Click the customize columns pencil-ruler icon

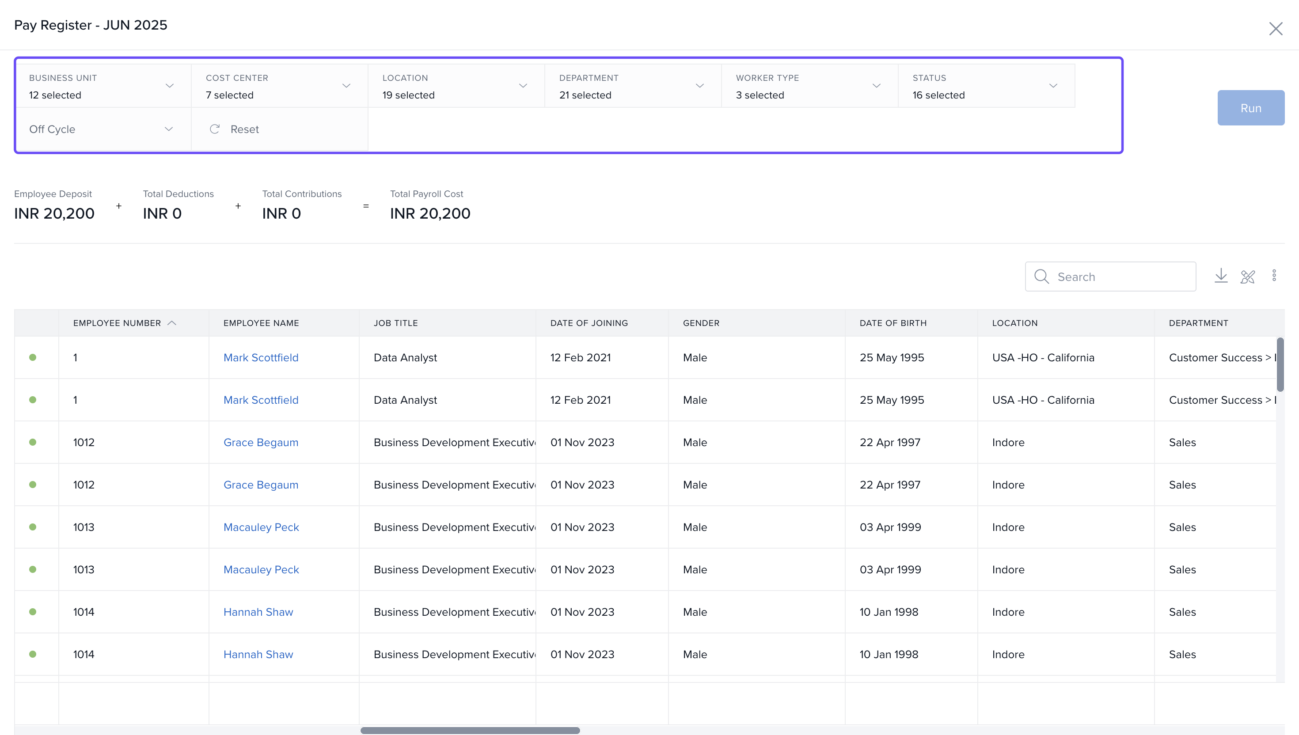[1247, 277]
